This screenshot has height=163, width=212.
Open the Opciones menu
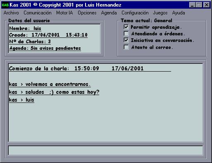point(87,13)
